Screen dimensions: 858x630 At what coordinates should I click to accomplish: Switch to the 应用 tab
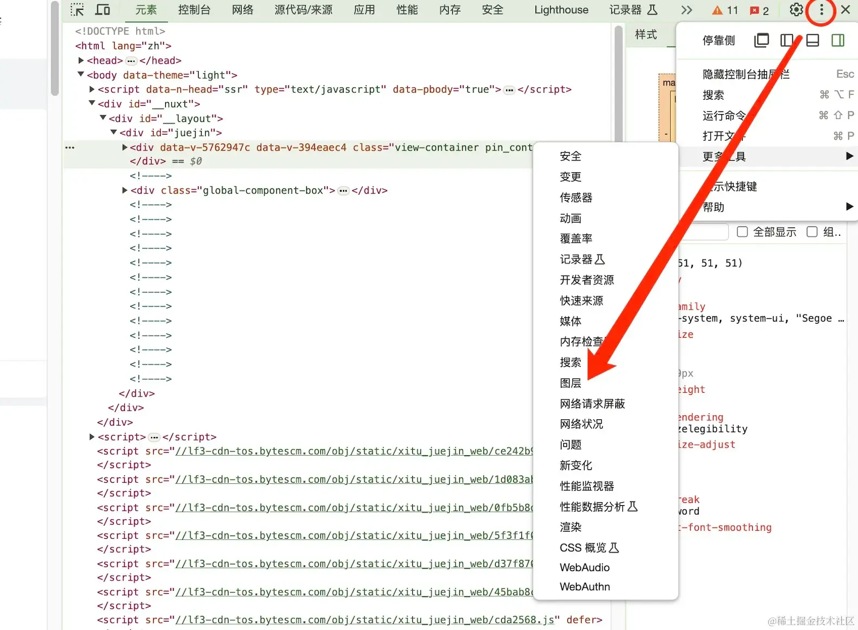[364, 10]
